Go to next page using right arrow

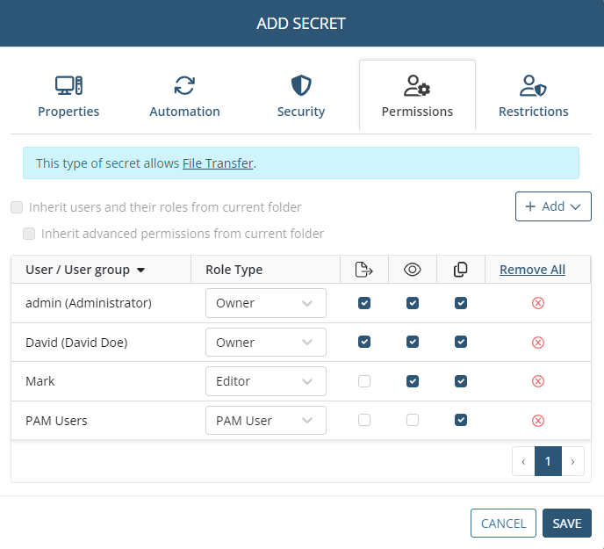572,461
